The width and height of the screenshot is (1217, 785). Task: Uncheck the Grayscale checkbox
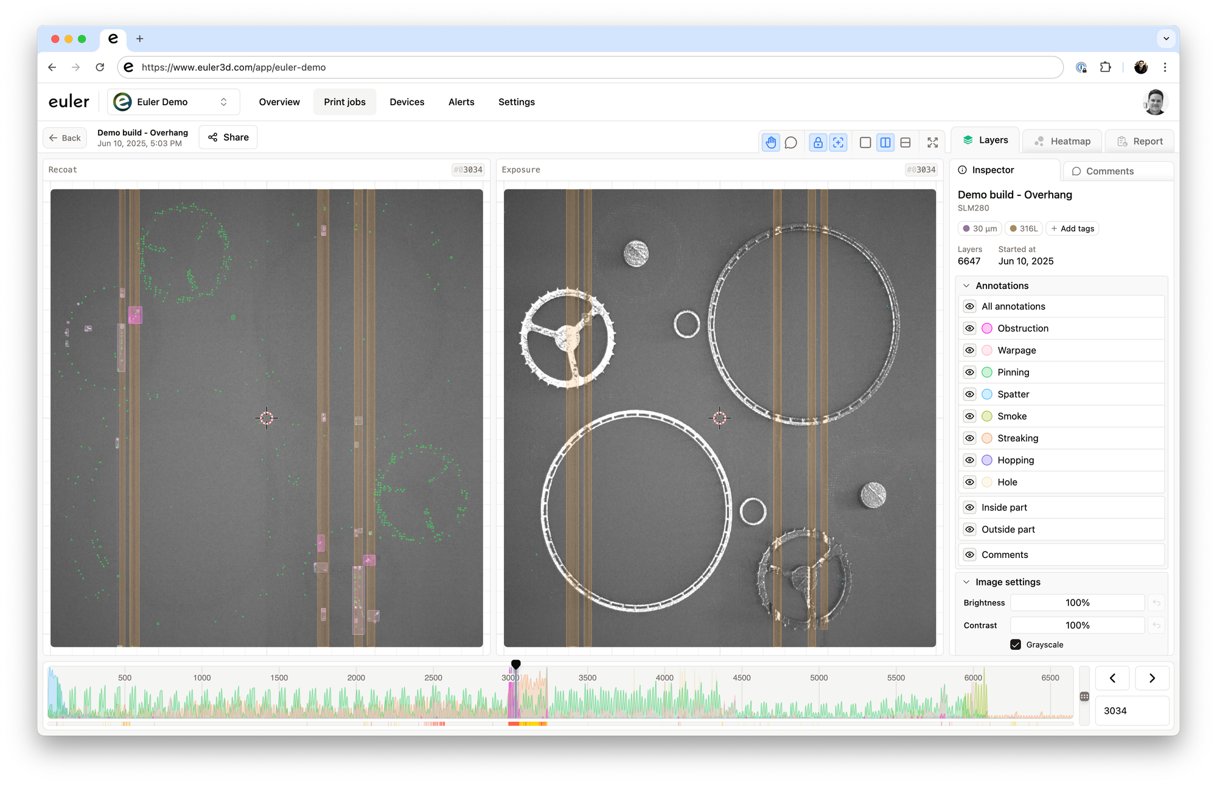(x=1016, y=644)
